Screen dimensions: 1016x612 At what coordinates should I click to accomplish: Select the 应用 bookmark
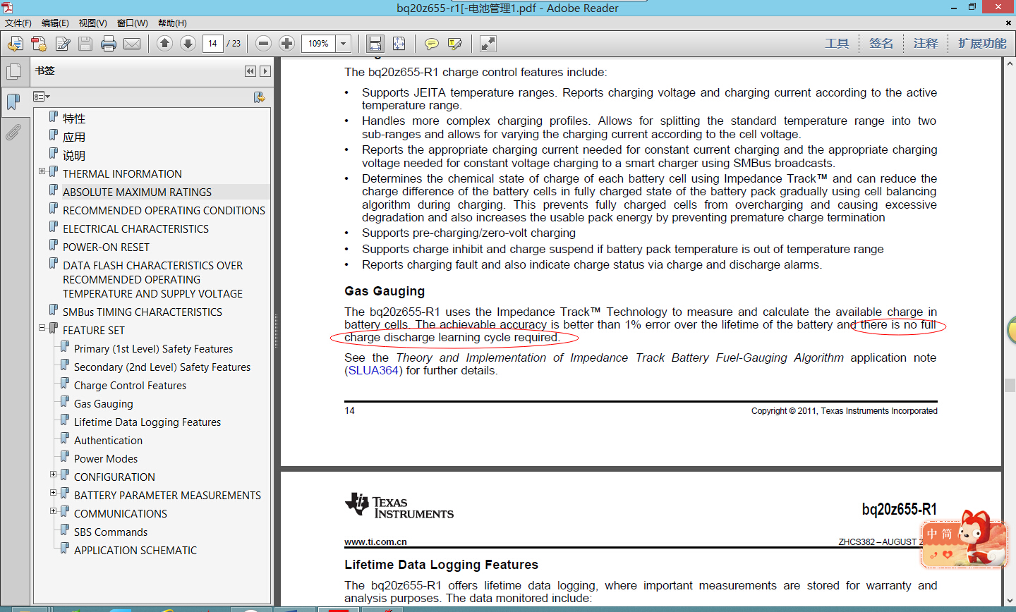pos(74,137)
